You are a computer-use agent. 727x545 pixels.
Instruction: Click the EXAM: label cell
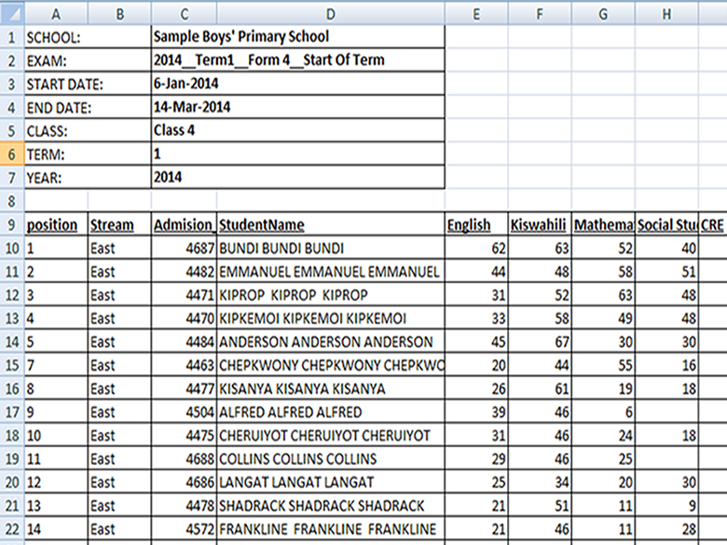[56, 61]
